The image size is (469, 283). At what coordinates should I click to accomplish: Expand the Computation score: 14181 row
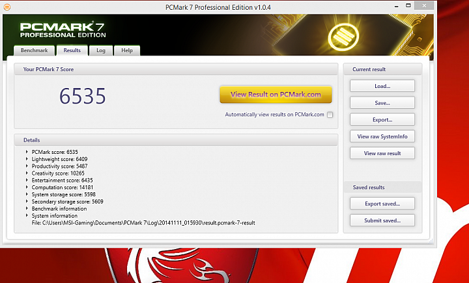pos(27,187)
